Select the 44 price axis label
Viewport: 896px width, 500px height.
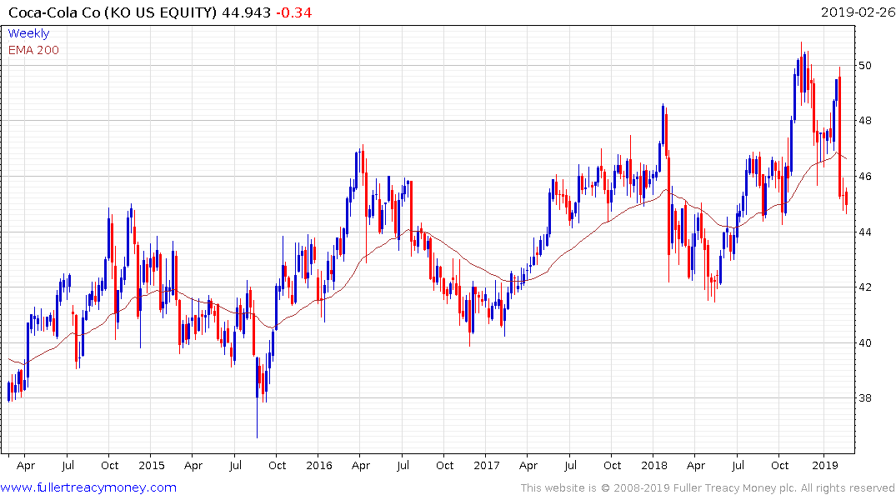864,232
